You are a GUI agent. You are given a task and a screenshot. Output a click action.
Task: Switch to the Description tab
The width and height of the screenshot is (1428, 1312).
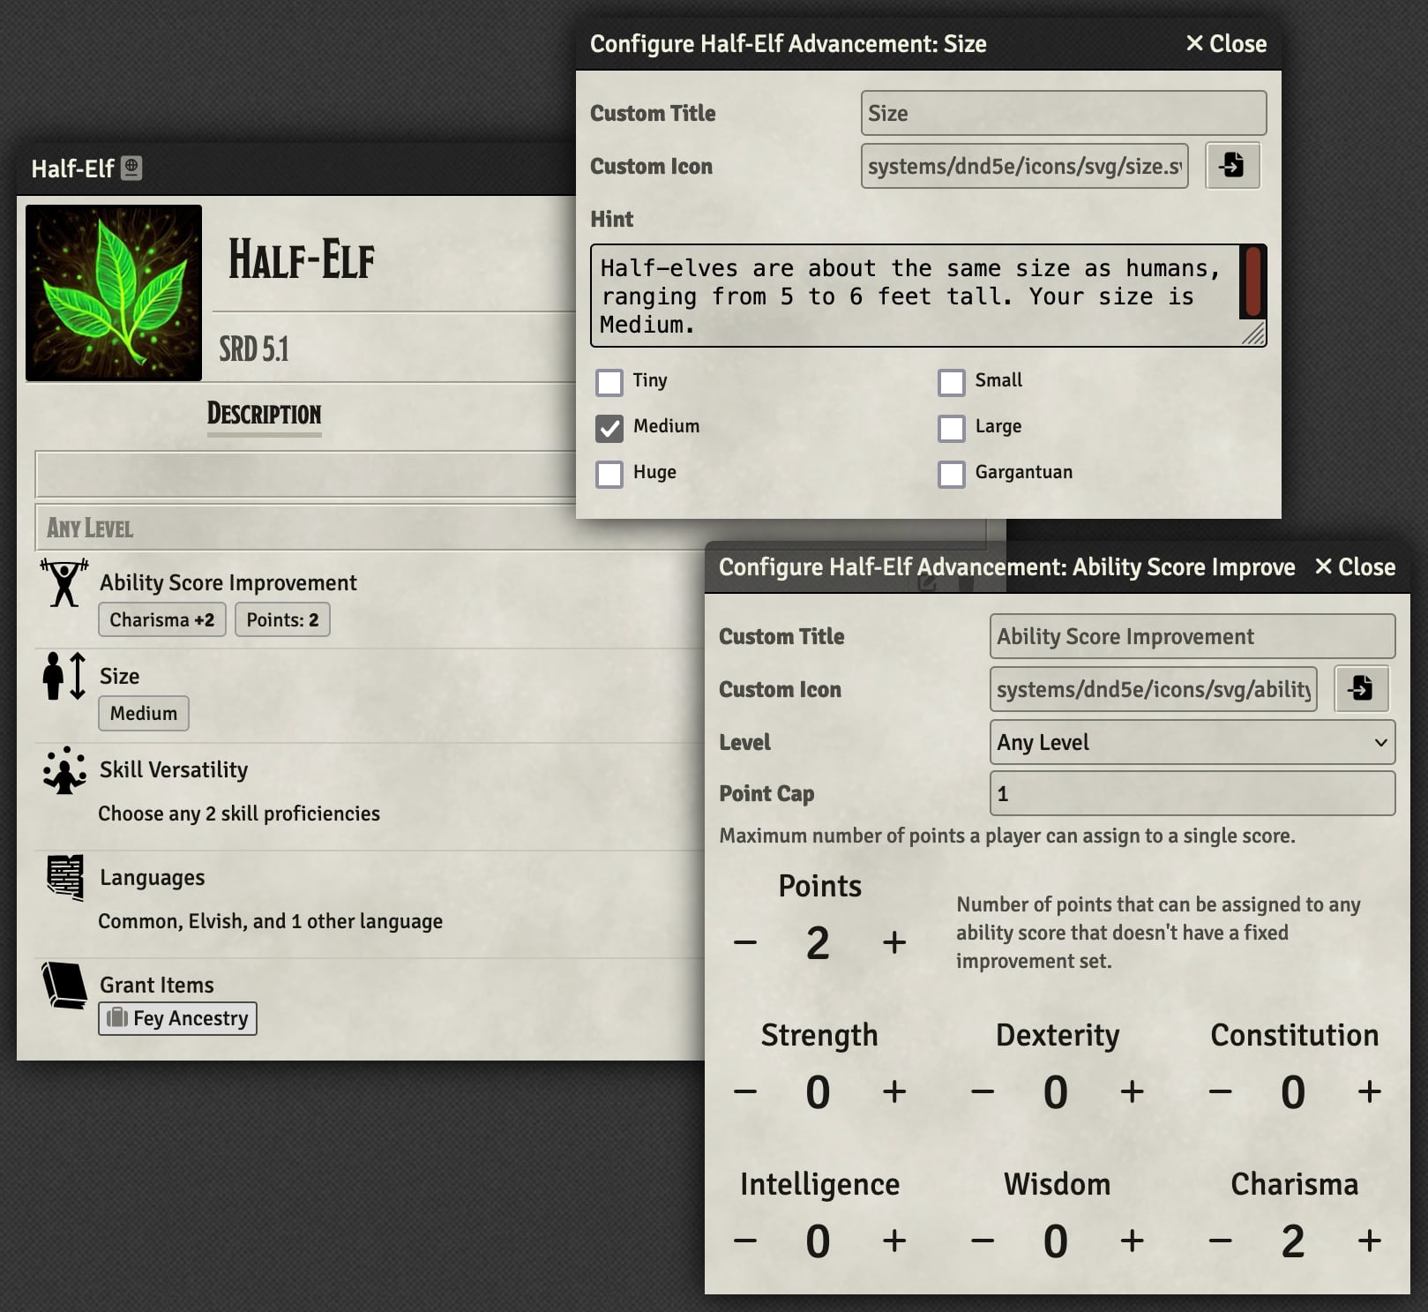(x=264, y=414)
